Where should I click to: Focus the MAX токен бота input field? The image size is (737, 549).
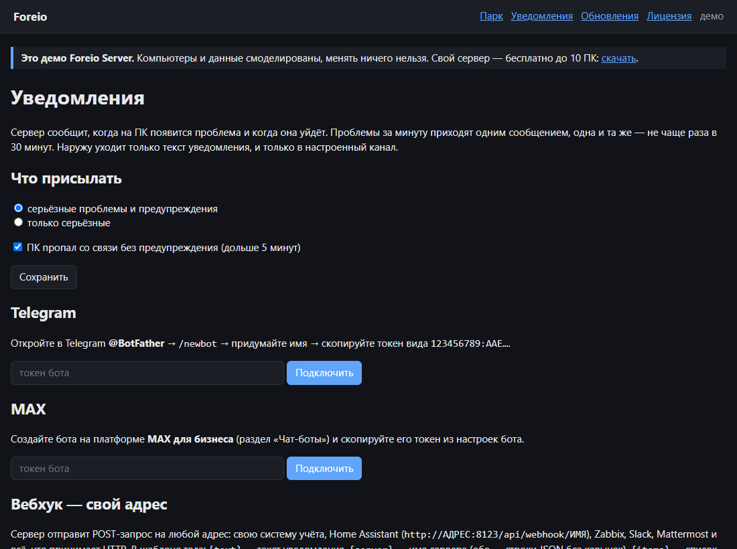tap(147, 468)
